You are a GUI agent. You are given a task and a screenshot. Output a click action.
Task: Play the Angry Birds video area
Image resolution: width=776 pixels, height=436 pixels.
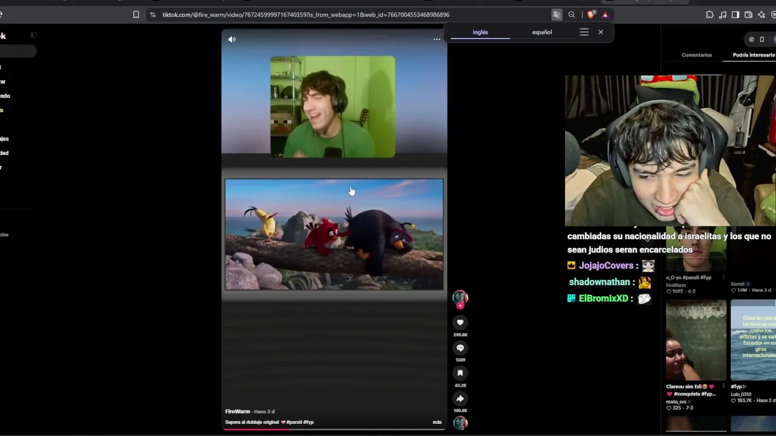[x=334, y=234]
